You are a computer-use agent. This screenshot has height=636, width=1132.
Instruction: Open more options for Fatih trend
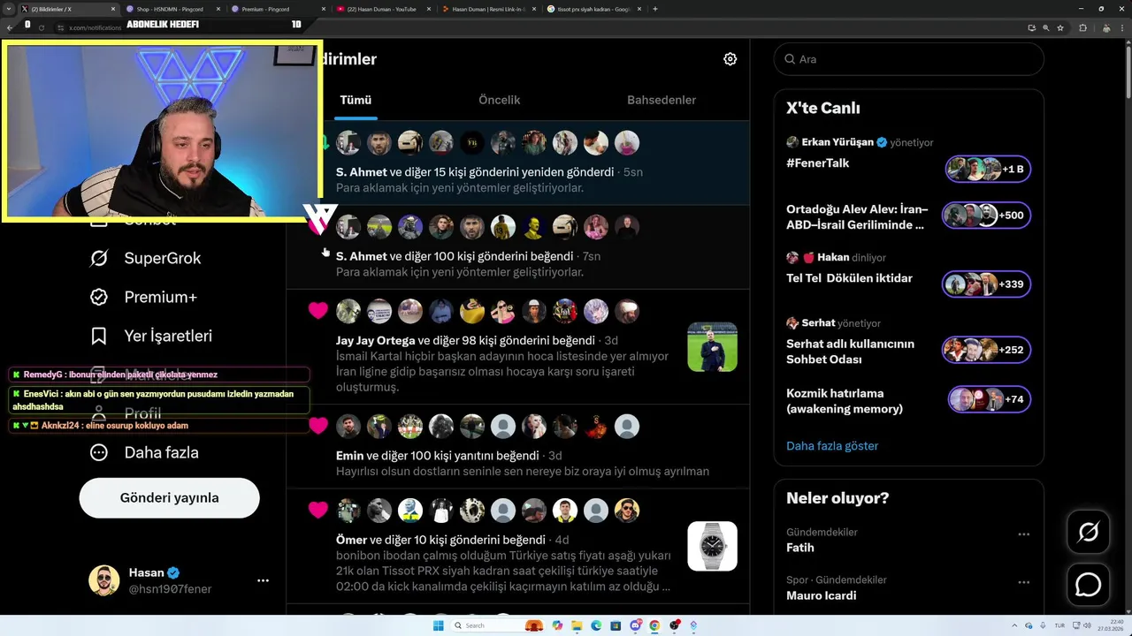pyautogui.click(x=1023, y=534)
